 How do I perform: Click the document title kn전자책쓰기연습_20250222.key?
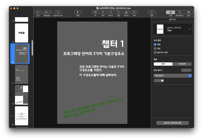[115, 8]
